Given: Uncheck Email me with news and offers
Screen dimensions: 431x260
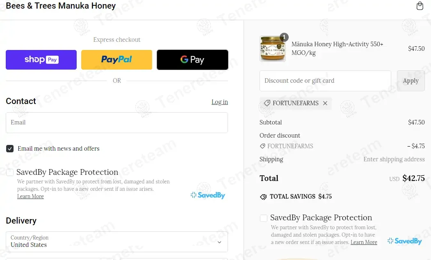Looking at the screenshot, I should [x=10, y=149].
